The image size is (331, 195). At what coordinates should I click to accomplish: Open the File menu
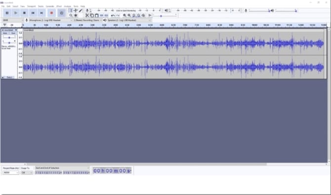(x=3, y=6)
